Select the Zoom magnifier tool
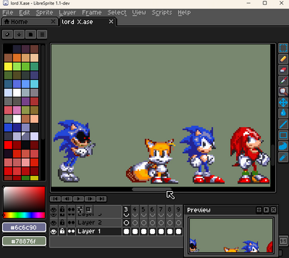Viewport: 289px width, 258px height. [x=283, y=91]
